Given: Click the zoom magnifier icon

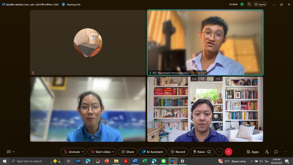Looking at the screenshot, I should point(249,4).
